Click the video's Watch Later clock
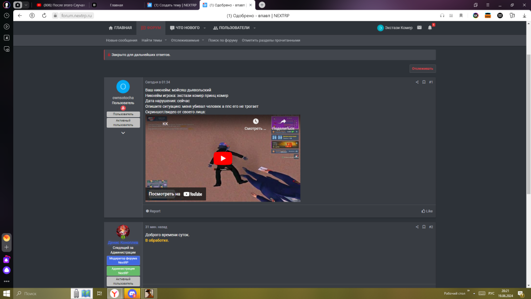531x299 pixels. 256,121
